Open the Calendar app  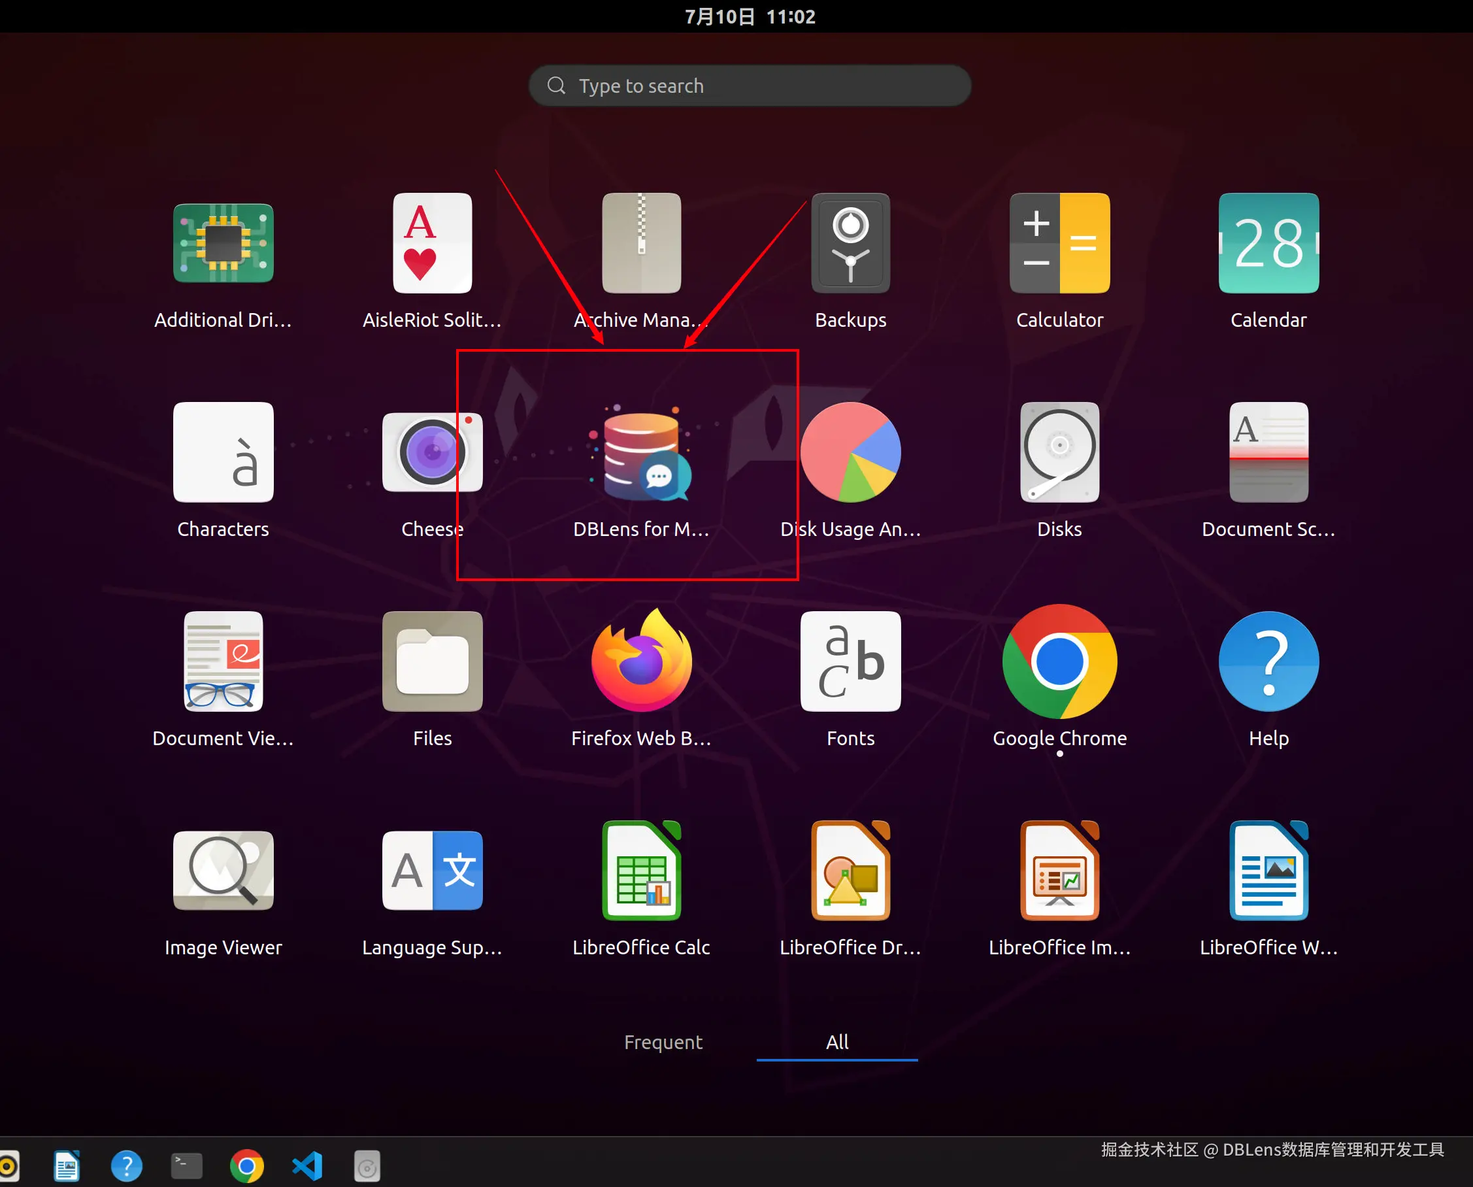tap(1268, 243)
